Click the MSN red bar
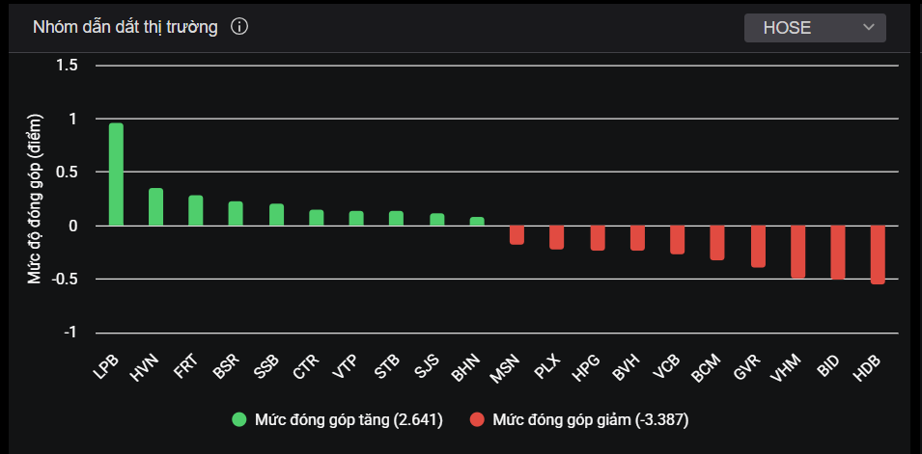The width and height of the screenshot is (922, 454). pyautogui.click(x=517, y=234)
